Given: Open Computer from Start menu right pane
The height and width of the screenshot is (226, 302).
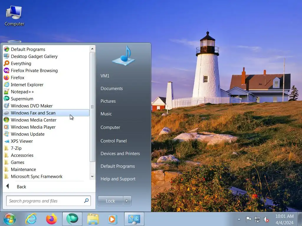Looking at the screenshot, I should [x=110, y=127].
